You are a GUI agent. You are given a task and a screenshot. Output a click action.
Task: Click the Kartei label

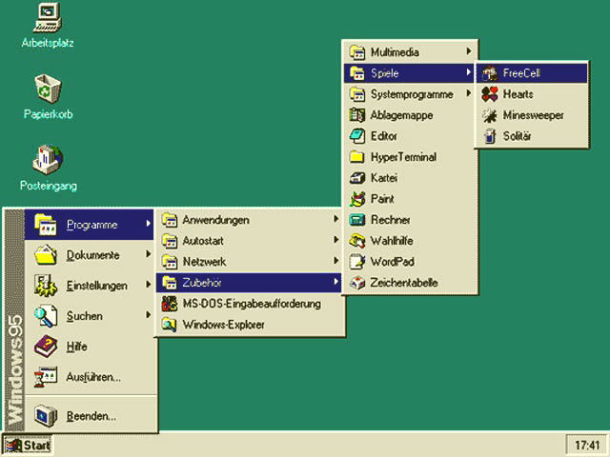tap(384, 178)
